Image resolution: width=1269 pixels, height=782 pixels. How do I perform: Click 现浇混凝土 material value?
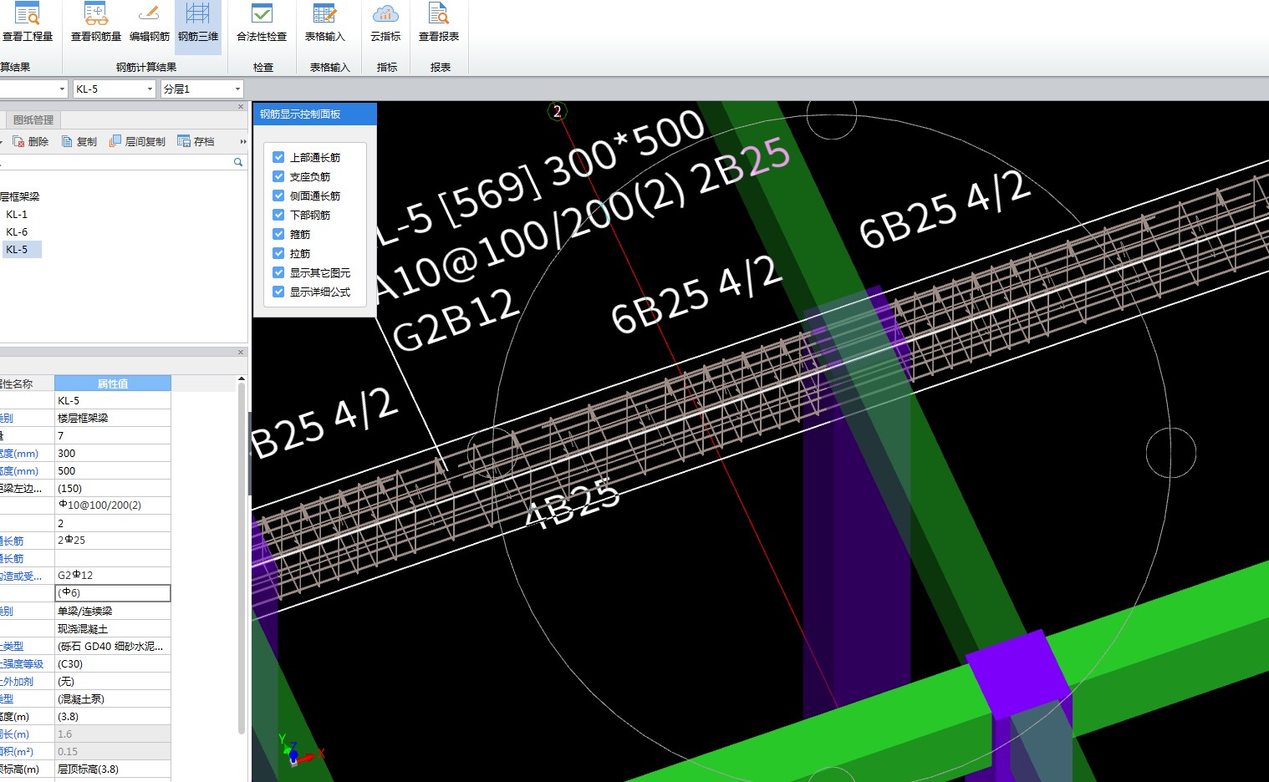click(113, 628)
